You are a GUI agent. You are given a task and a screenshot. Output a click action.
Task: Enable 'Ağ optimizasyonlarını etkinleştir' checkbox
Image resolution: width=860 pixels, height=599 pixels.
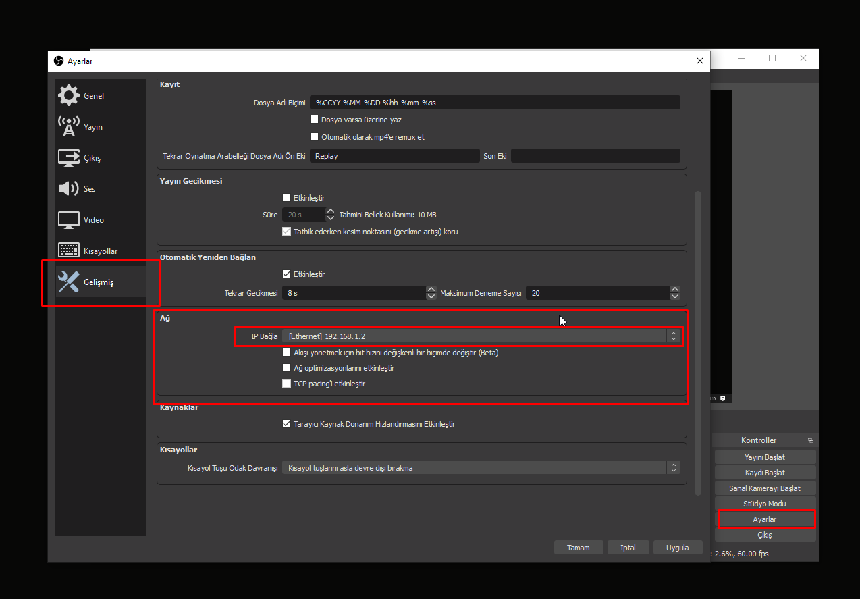pyautogui.click(x=286, y=368)
